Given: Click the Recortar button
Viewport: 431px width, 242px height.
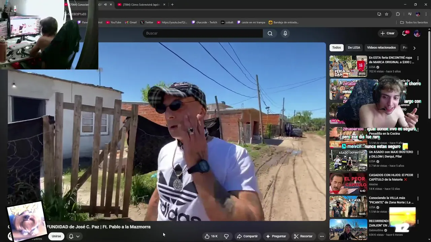Looking at the screenshot, I should (x=303, y=236).
